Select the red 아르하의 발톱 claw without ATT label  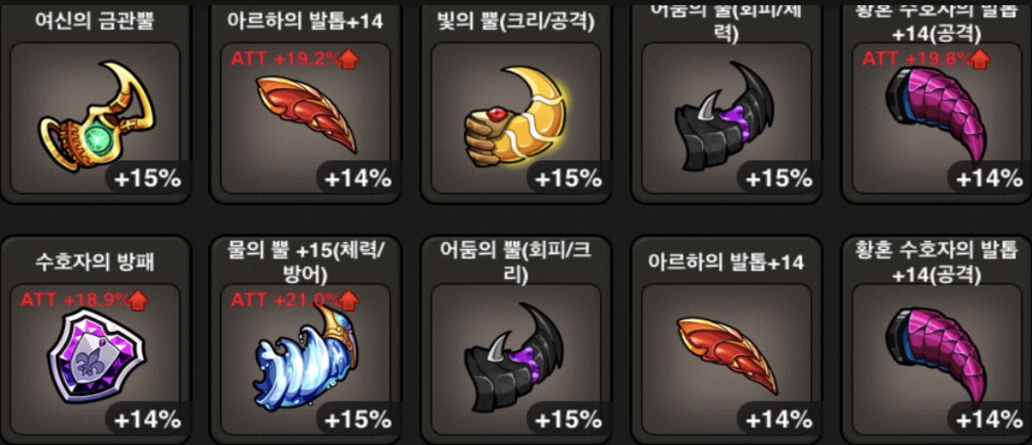pos(727,355)
